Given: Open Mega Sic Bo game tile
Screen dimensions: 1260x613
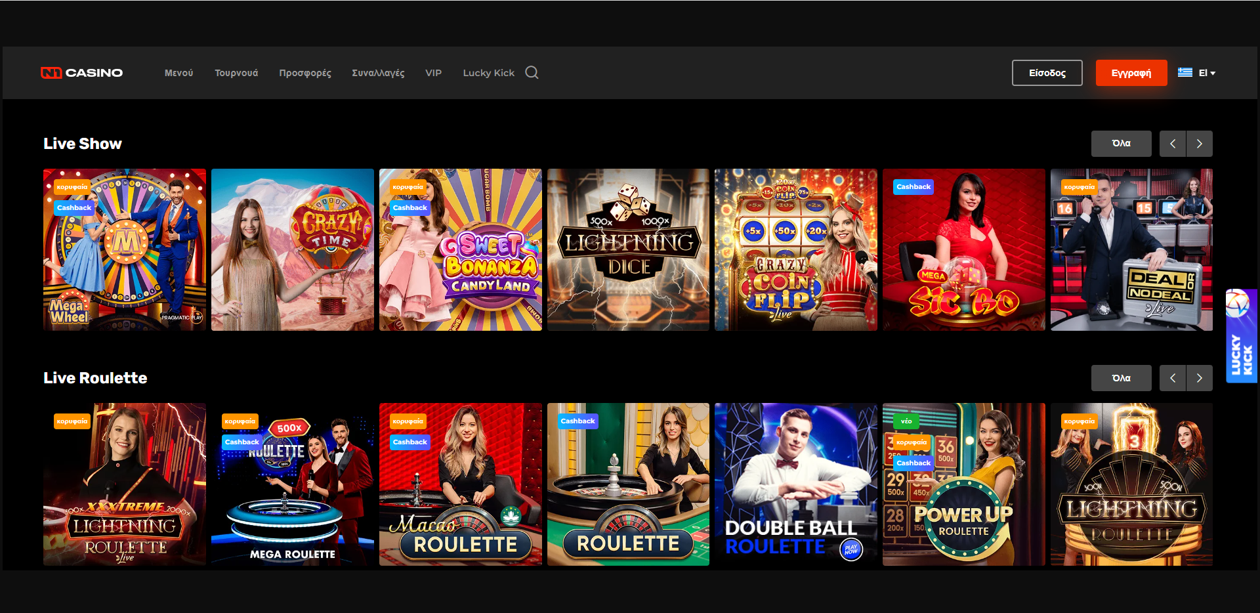Looking at the screenshot, I should point(964,249).
